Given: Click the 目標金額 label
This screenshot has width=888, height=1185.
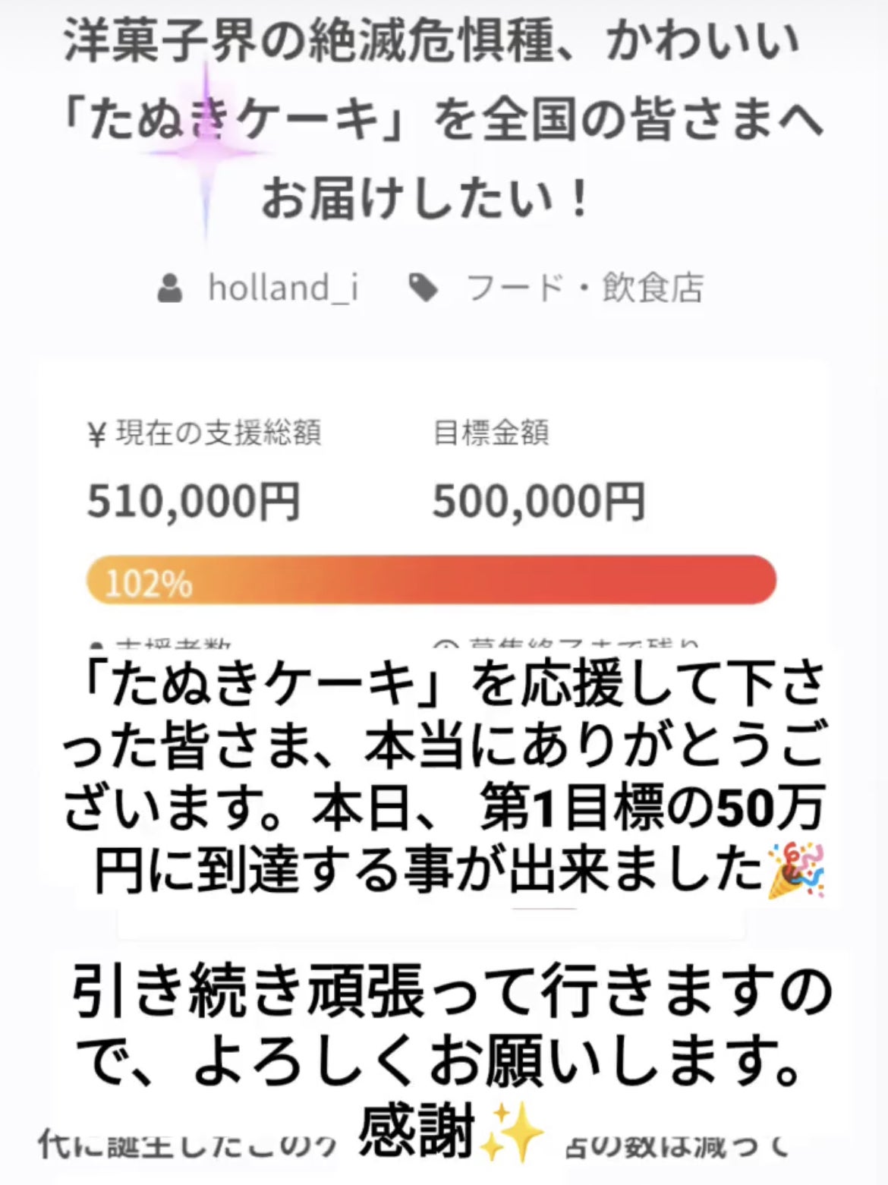Looking at the screenshot, I should 490,433.
